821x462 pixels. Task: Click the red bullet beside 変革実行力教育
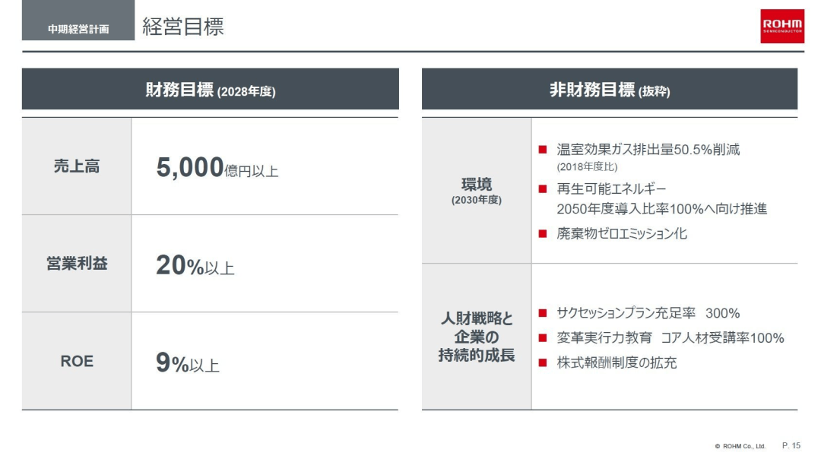click(x=543, y=338)
